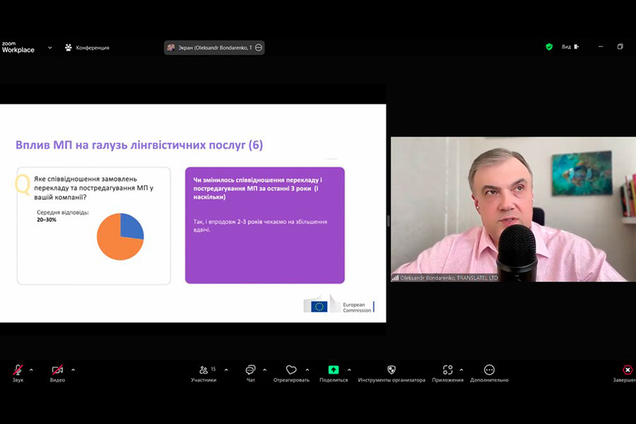Click speaker name label 'Oleksandr Bondarenko, TRANSLATEL LTD'
The height and width of the screenshot is (424, 636).
point(449,278)
